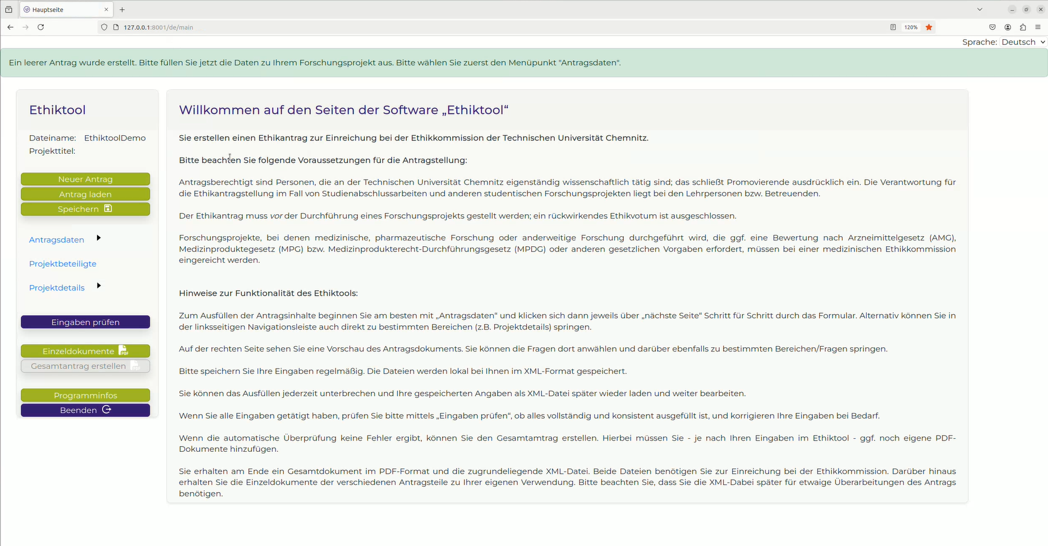Open a new browser tab with plus
The width and height of the screenshot is (1048, 546).
122,10
